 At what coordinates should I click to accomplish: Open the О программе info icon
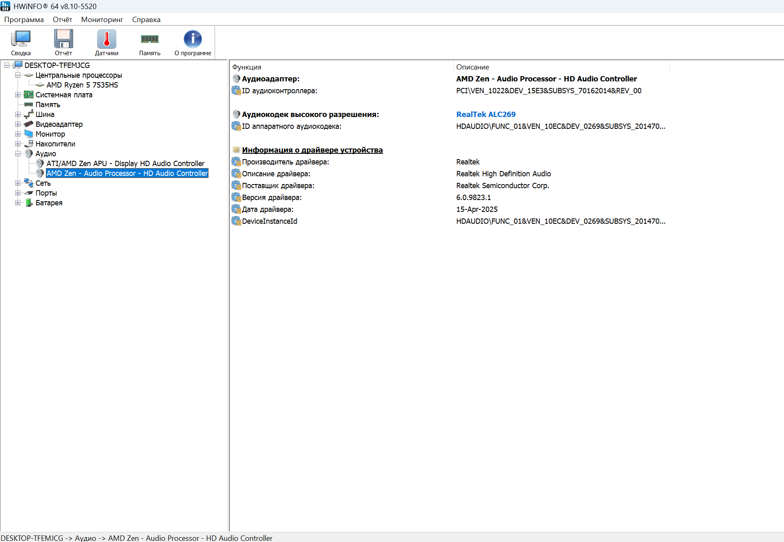[193, 39]
